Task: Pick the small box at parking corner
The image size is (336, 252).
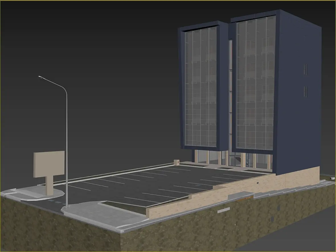Action: click(177, 162)
